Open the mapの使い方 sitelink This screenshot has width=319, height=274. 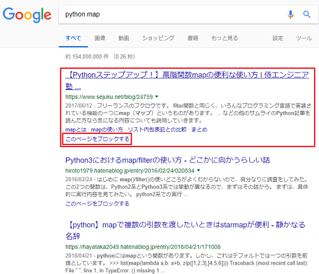click(107, 130)
